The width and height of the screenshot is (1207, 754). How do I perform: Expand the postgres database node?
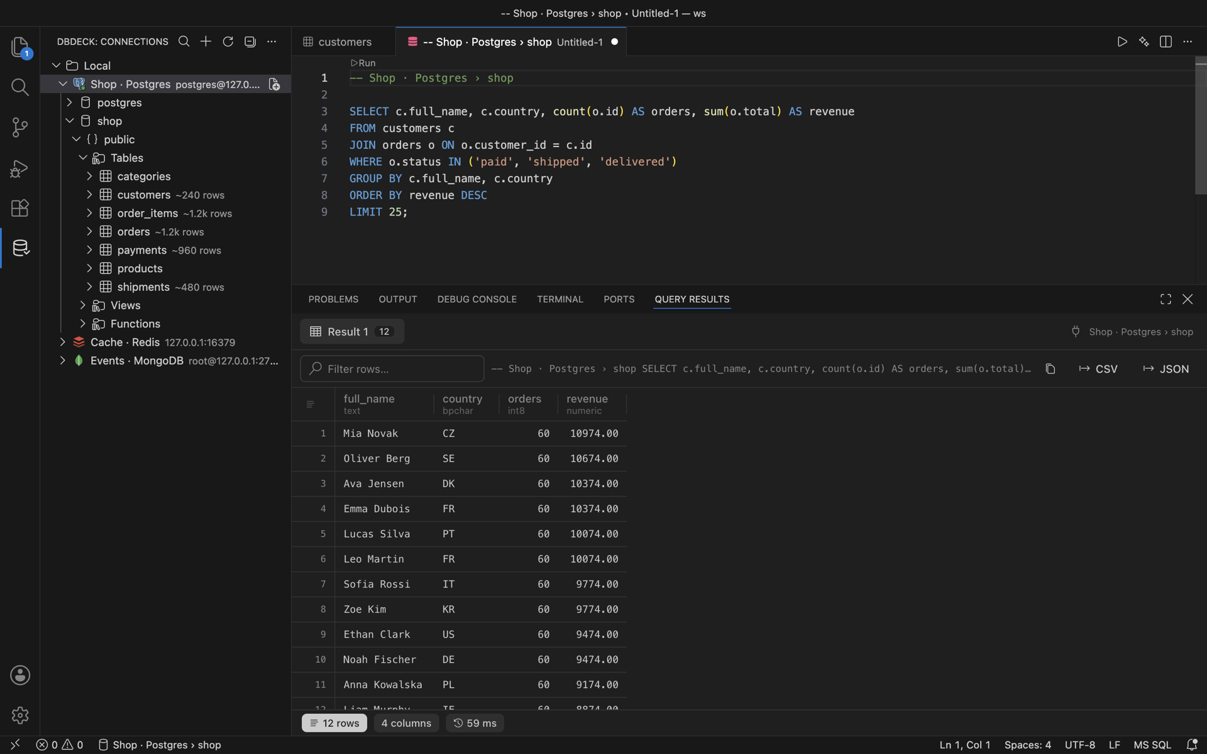click(x=70, y=102)
